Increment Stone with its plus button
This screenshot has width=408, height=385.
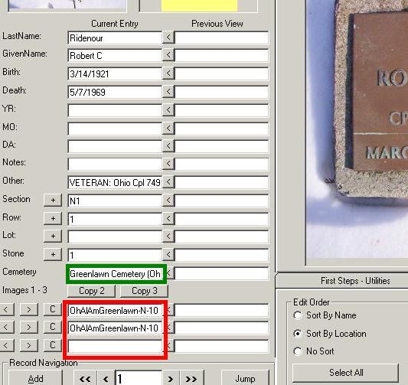[53, 254]
